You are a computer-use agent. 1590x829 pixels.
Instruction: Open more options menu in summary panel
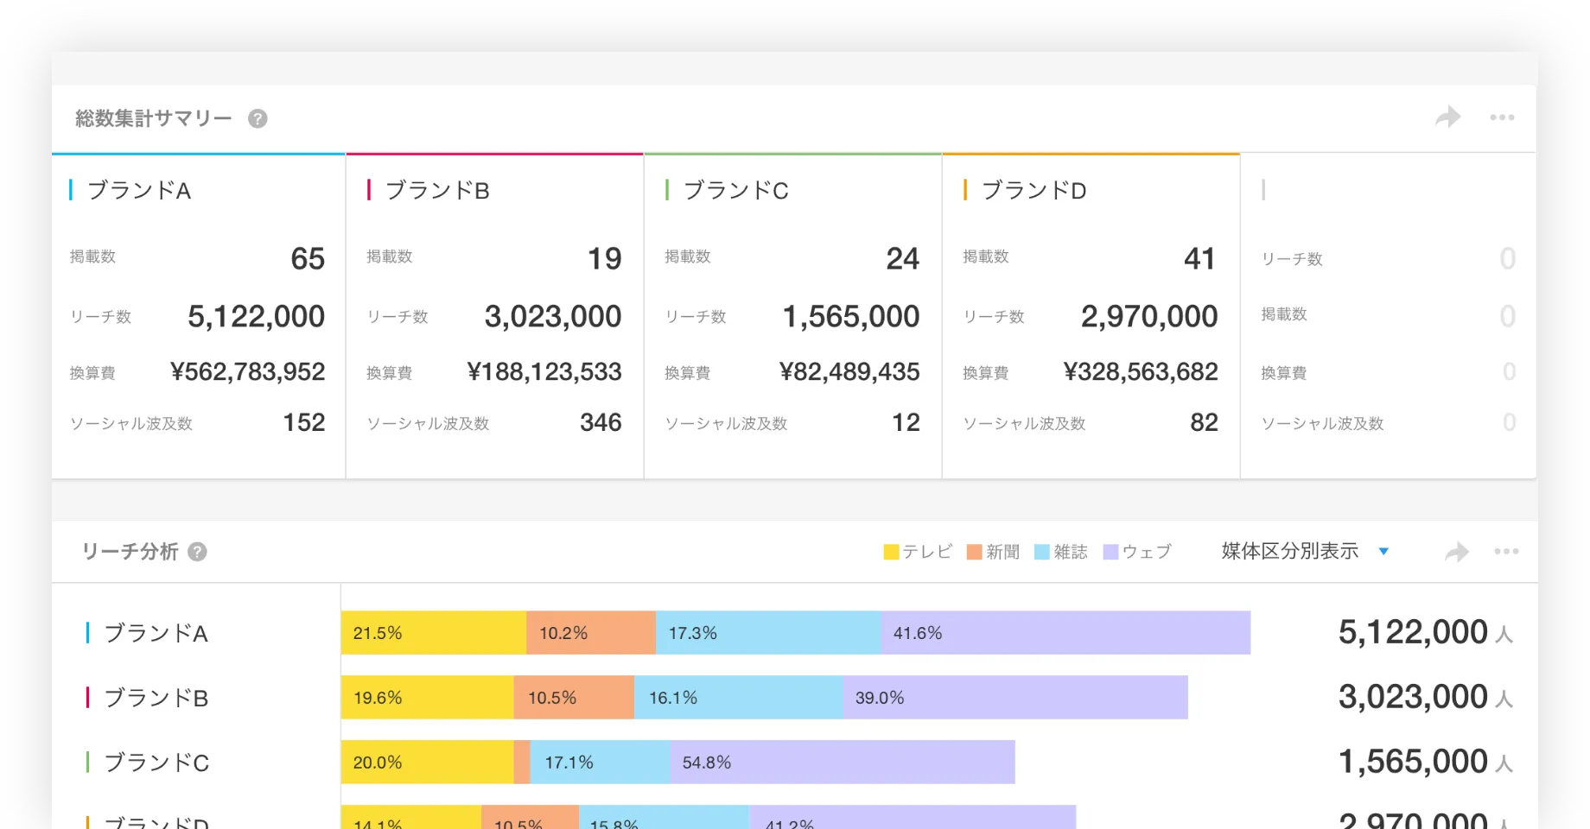point(1502,117)
